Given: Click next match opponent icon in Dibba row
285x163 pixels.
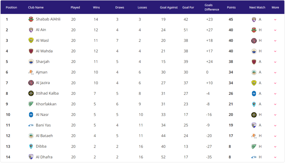Looking at the screenshot, I should tap(254, 147).
